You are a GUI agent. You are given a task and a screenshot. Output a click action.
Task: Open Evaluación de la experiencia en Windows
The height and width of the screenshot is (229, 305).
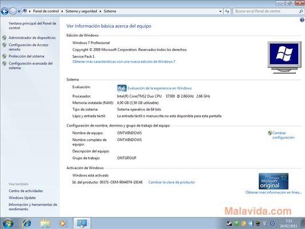click(159, 88)
